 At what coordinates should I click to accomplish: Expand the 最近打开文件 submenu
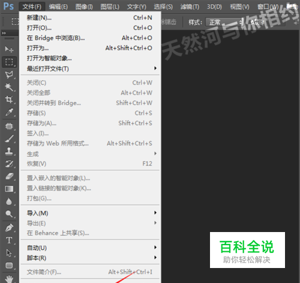[x=90, y=68]
